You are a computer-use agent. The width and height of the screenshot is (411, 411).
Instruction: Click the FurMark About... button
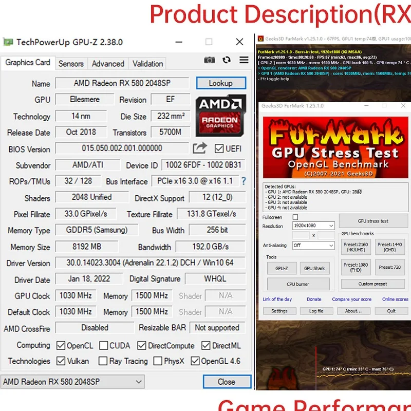tap(353, 311)
